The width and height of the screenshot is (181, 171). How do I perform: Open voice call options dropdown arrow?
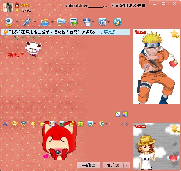tap(35, 22)
